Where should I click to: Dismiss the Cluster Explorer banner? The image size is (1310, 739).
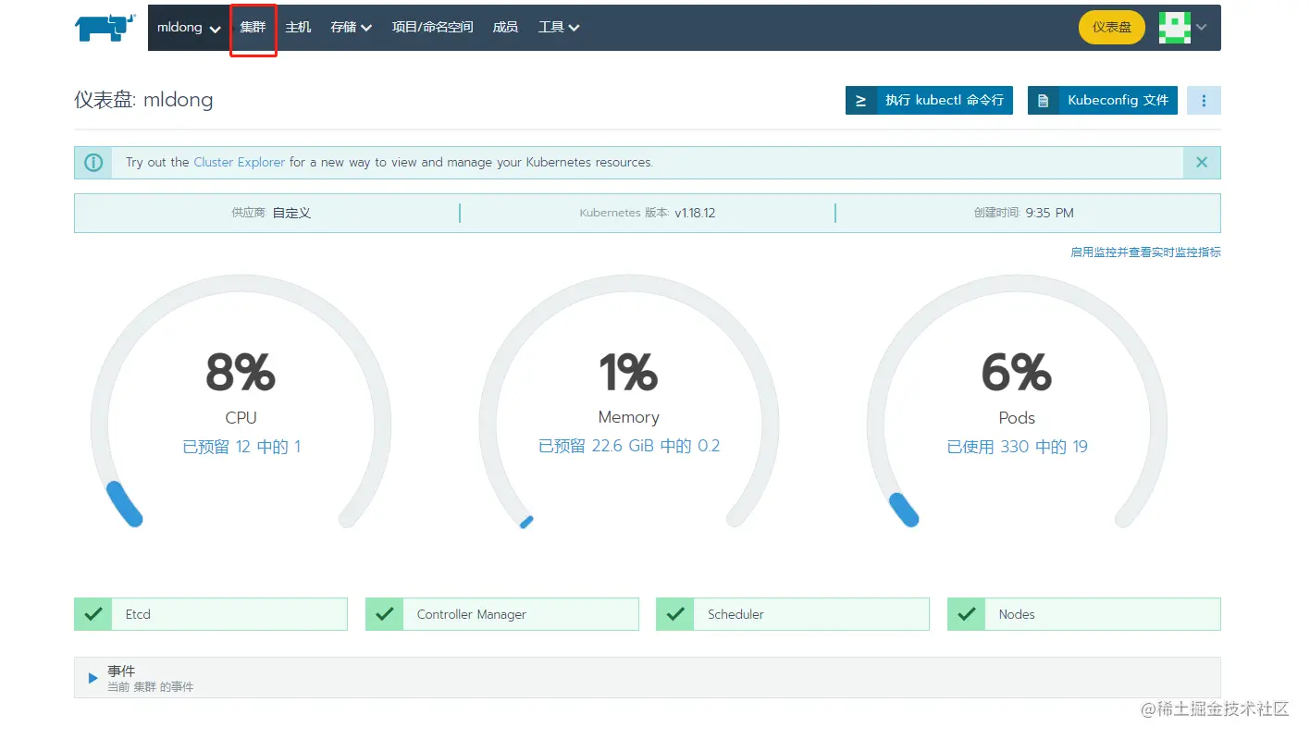(1202, 162)
